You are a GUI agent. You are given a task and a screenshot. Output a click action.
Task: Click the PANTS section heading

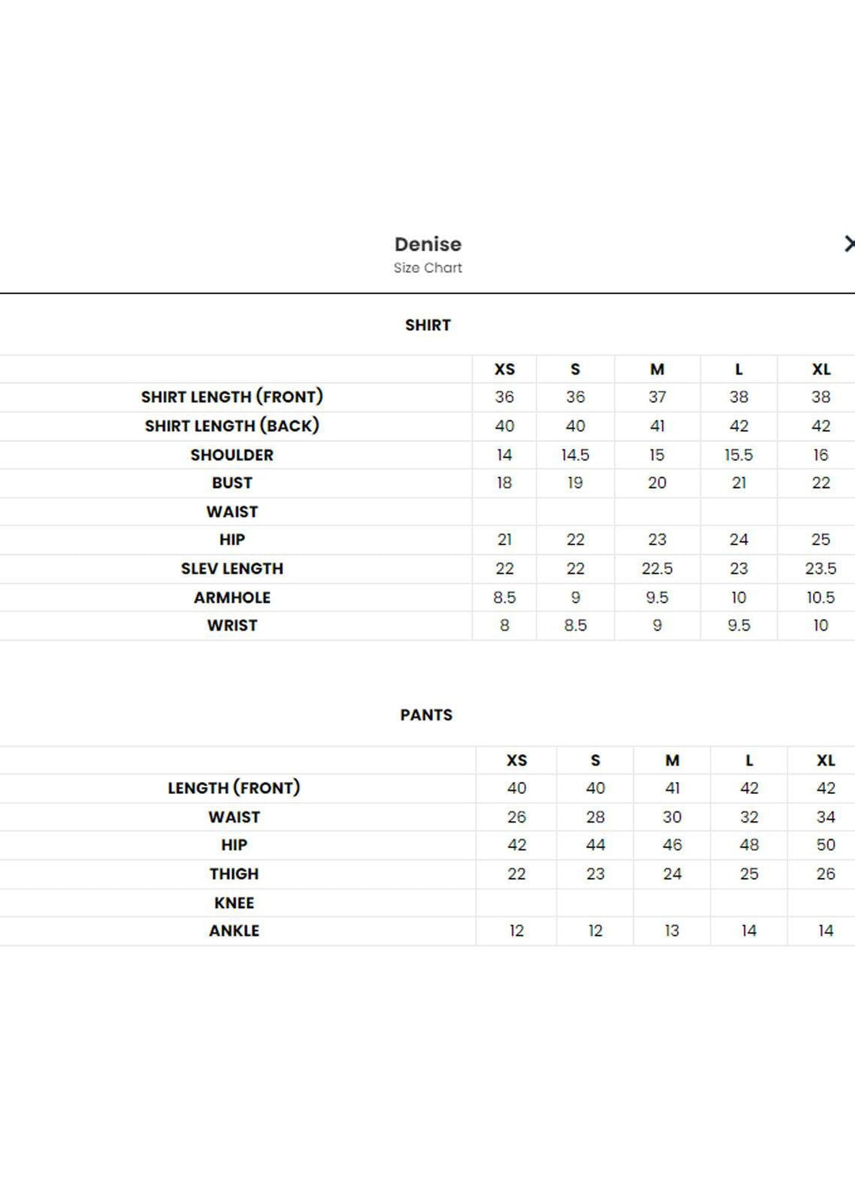[426, 715]
